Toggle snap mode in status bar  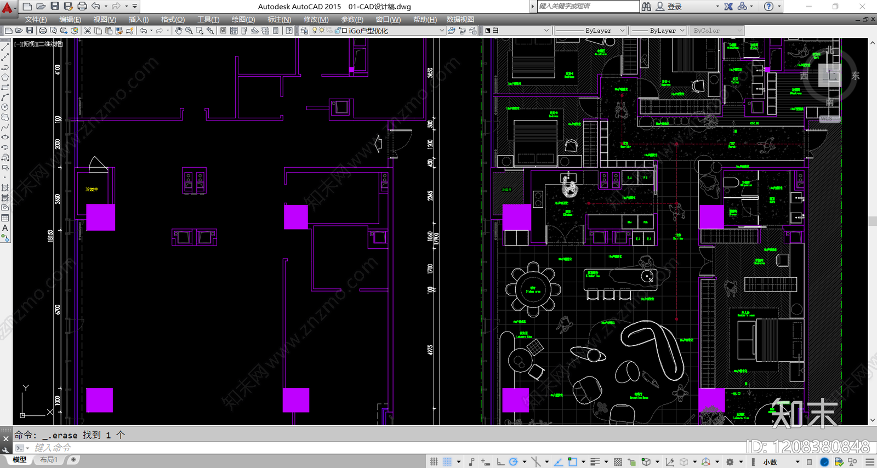pyautogui.click(x=448, y=462)
